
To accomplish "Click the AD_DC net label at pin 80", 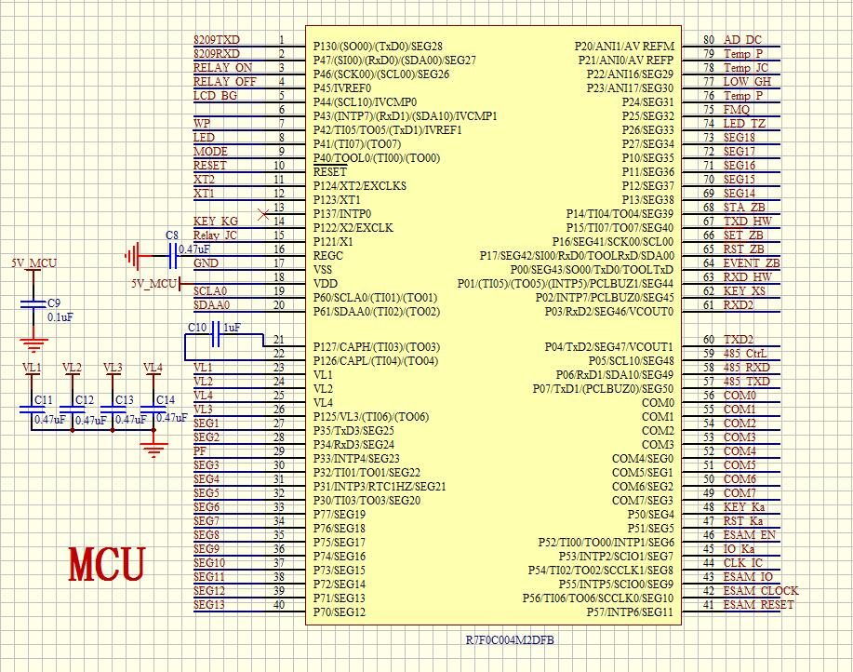I will (x=742, y=40).
